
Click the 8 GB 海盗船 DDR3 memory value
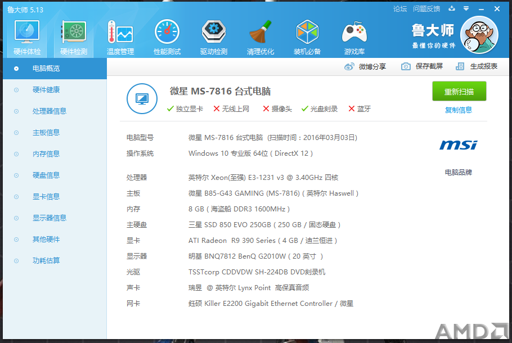239,209
